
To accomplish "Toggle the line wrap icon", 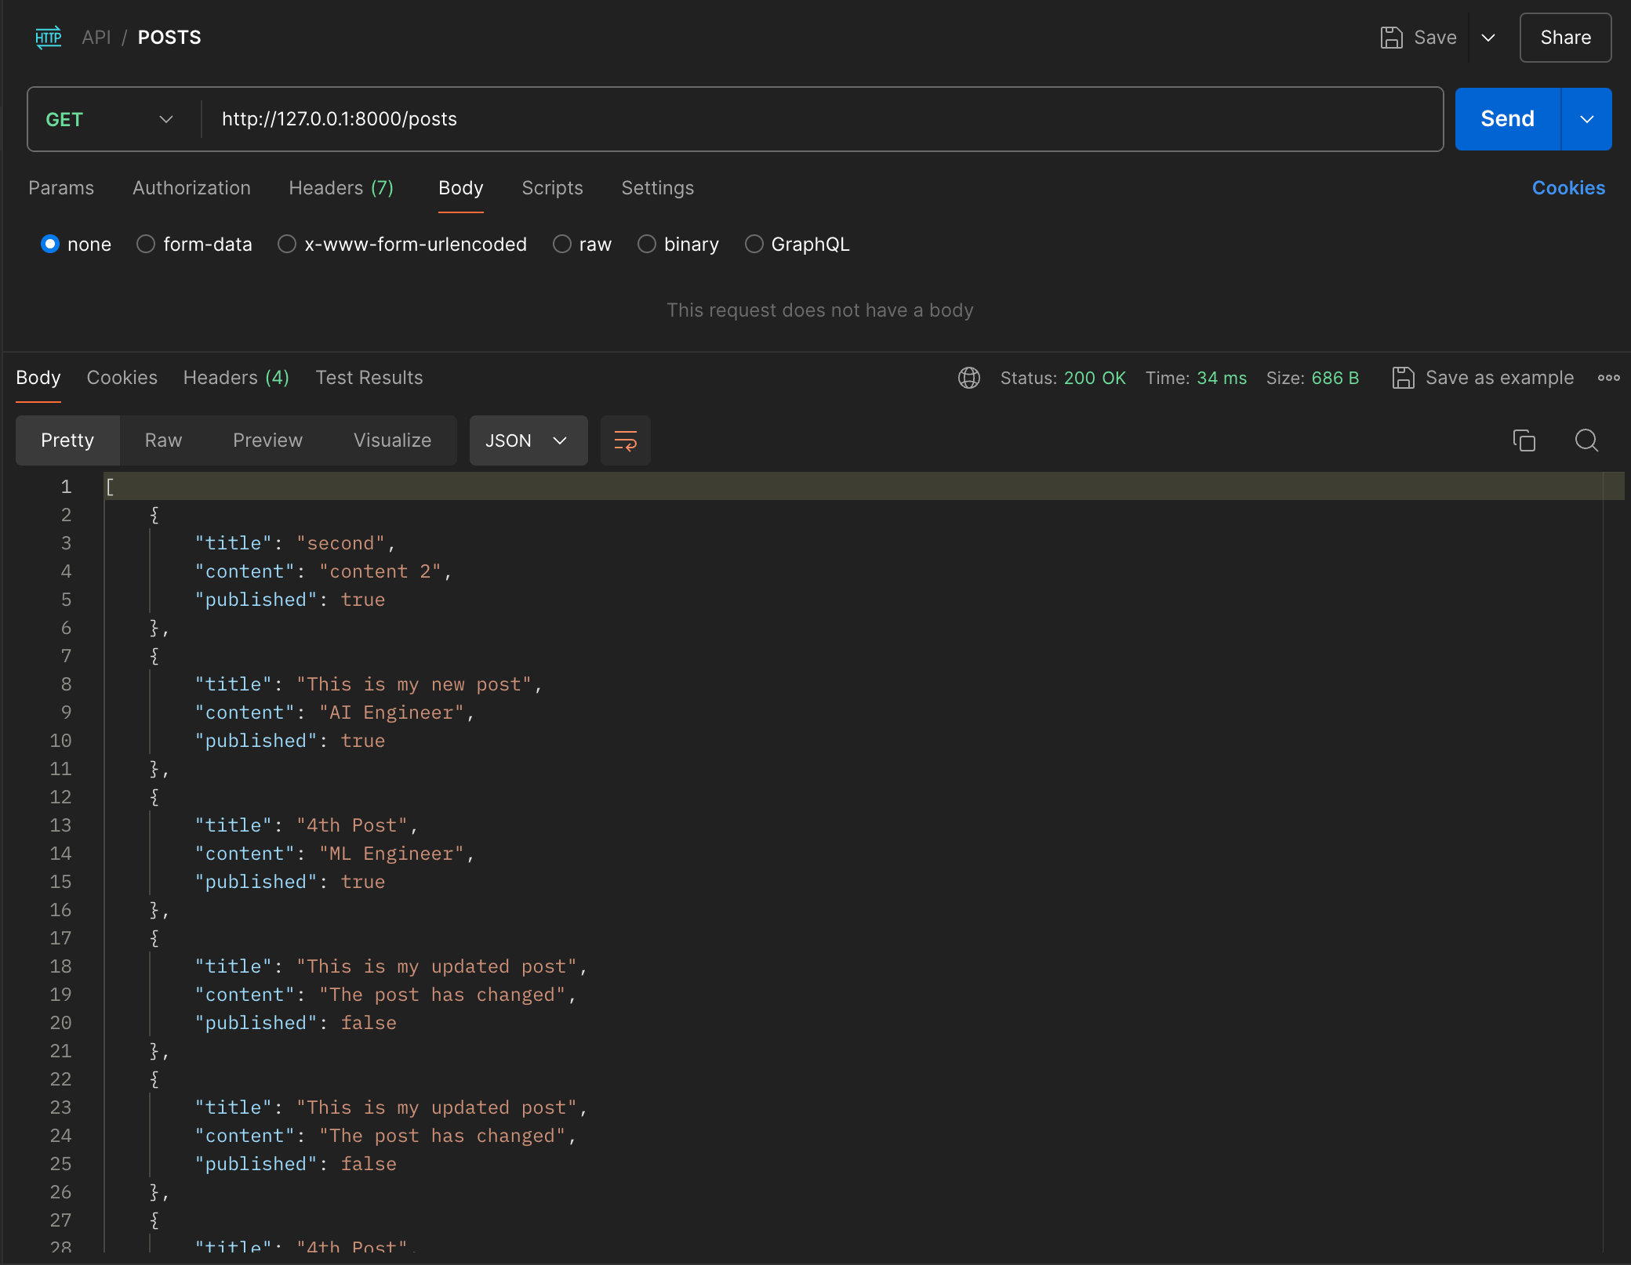I will coord(625,440).
